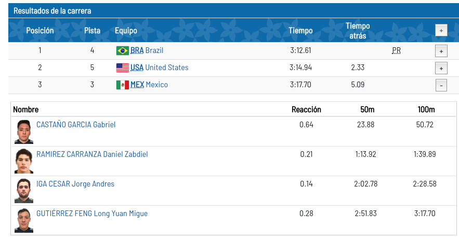Screen dimensions: 459x239
Task: Click Gutiérrez Feng's photo thumbnail
Action: 24,220
